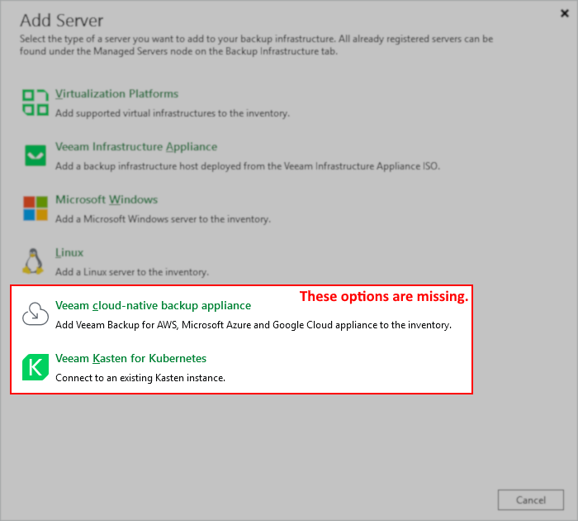Click the Linux penguin icon

pos(34,261)
